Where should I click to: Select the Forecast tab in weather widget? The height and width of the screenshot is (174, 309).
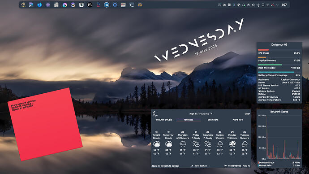tap(189, 120)
